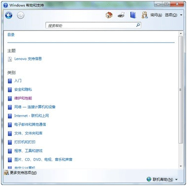Open the 询问(A) menu item
Image resolution: width=187 pixels, height=186 pixels.
(156, 15)
